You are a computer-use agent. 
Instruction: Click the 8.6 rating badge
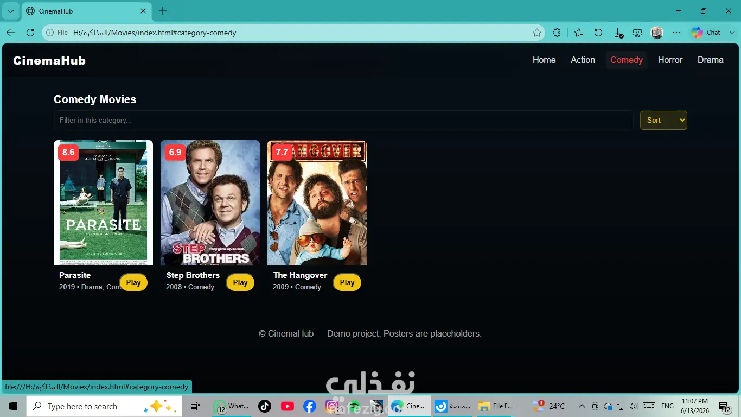68,153
